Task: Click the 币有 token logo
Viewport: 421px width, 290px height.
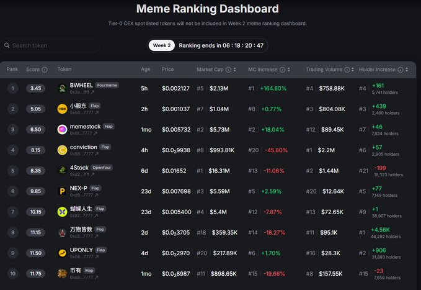Action: [x=62, y=274]
